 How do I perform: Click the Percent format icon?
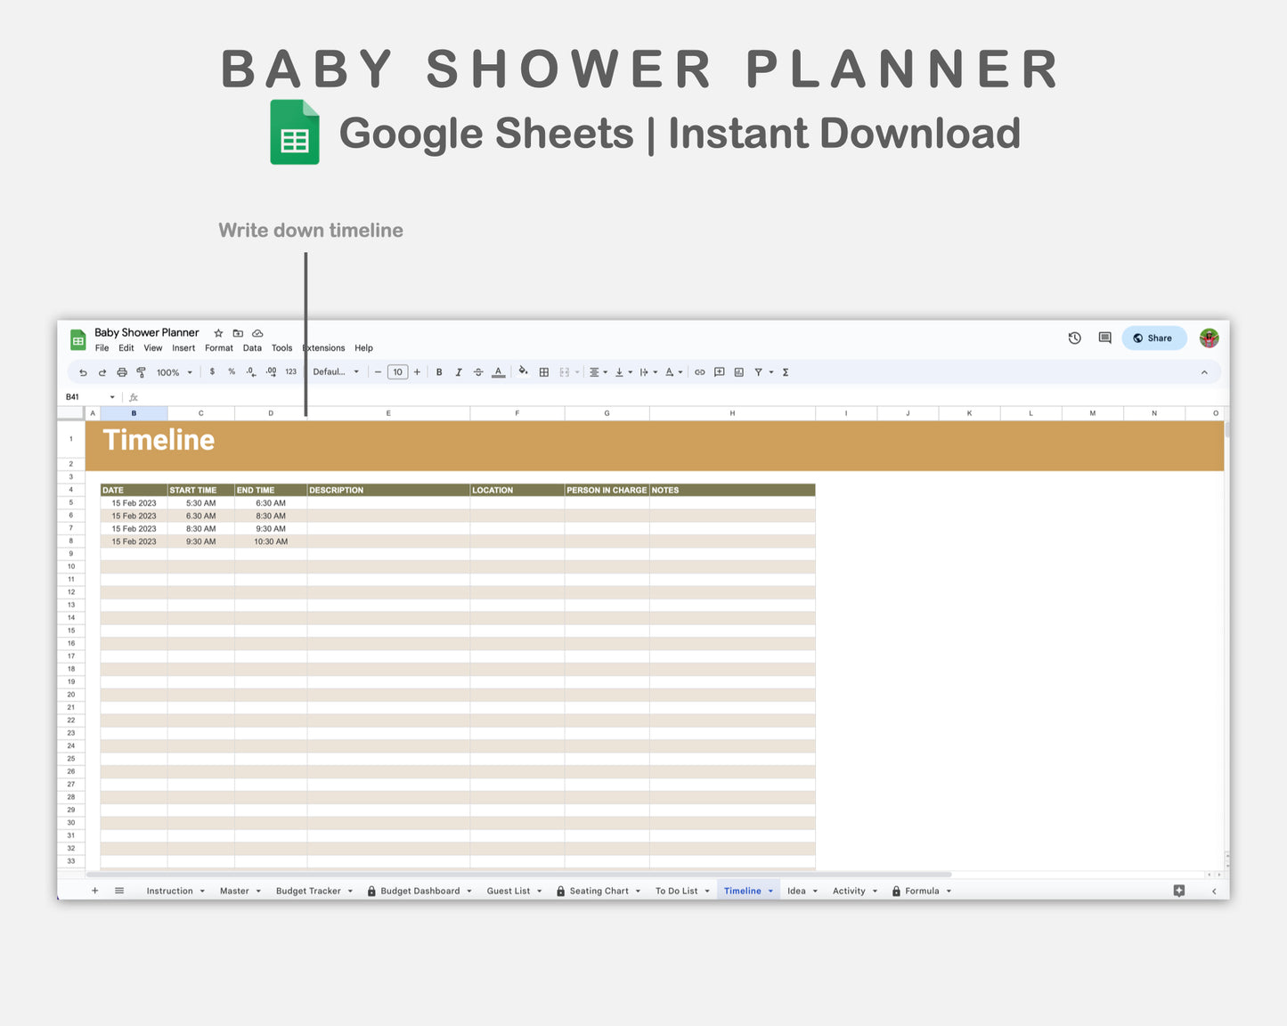pyautogui.click(x=231, y=371)
